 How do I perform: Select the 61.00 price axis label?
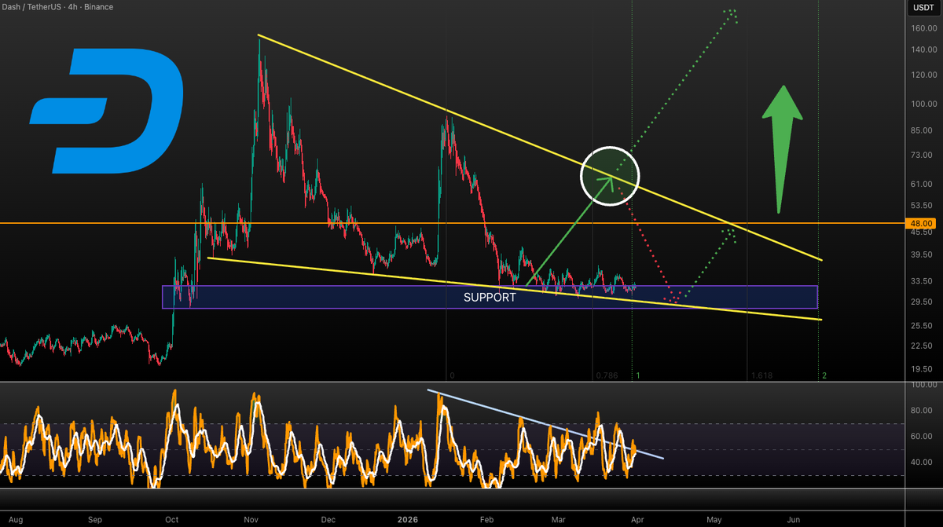tap(923, 184)
